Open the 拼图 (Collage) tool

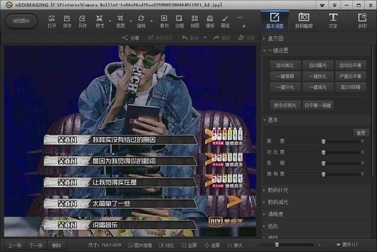pos(194,21)
